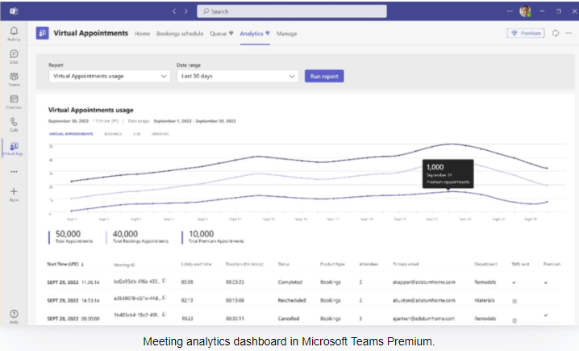Select the Analytics tab
The image size is (579, 351).
(255, 34)
